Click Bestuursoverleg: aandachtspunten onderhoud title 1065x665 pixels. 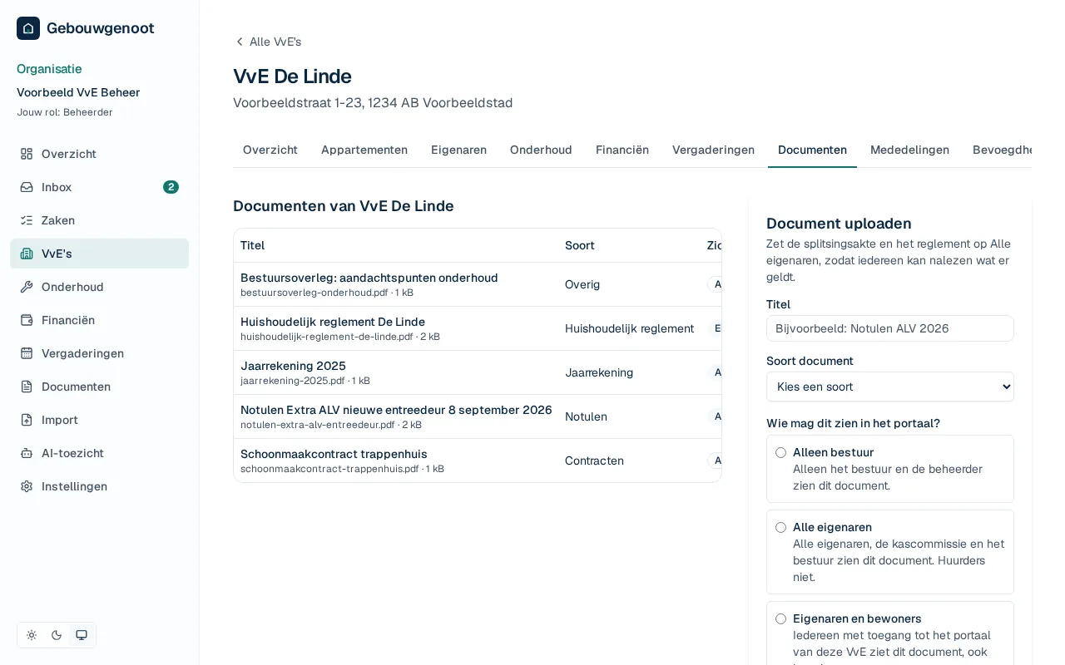[x=369, y=278]
